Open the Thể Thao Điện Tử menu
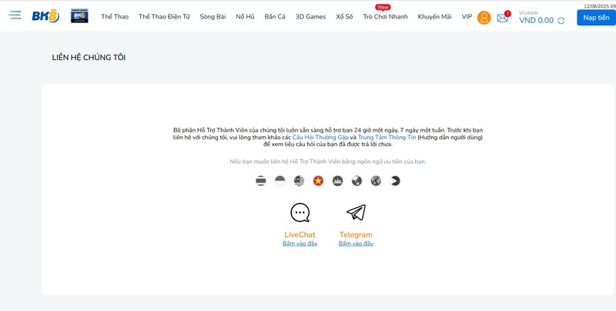616x311 pixels. [x=164, y=16]
